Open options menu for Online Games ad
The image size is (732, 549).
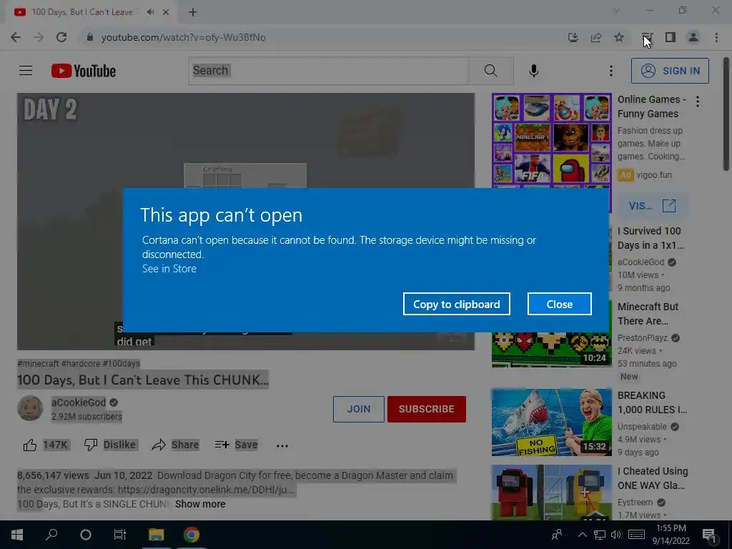point(698,102)
